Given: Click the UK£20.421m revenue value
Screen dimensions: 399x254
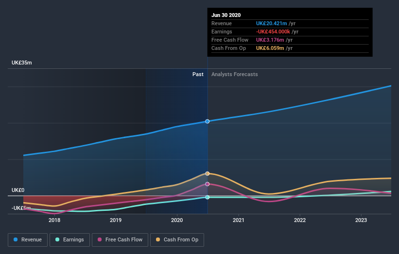Looking at the screenshot, I should [x=272, y=23].
